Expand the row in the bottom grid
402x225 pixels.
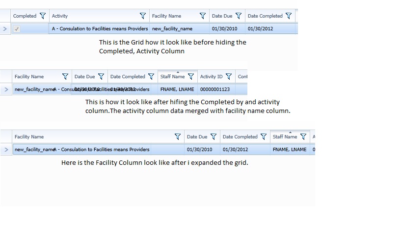6,150
